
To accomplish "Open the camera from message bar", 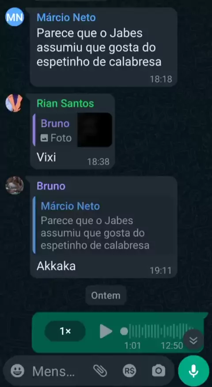I will click(158, 371).
